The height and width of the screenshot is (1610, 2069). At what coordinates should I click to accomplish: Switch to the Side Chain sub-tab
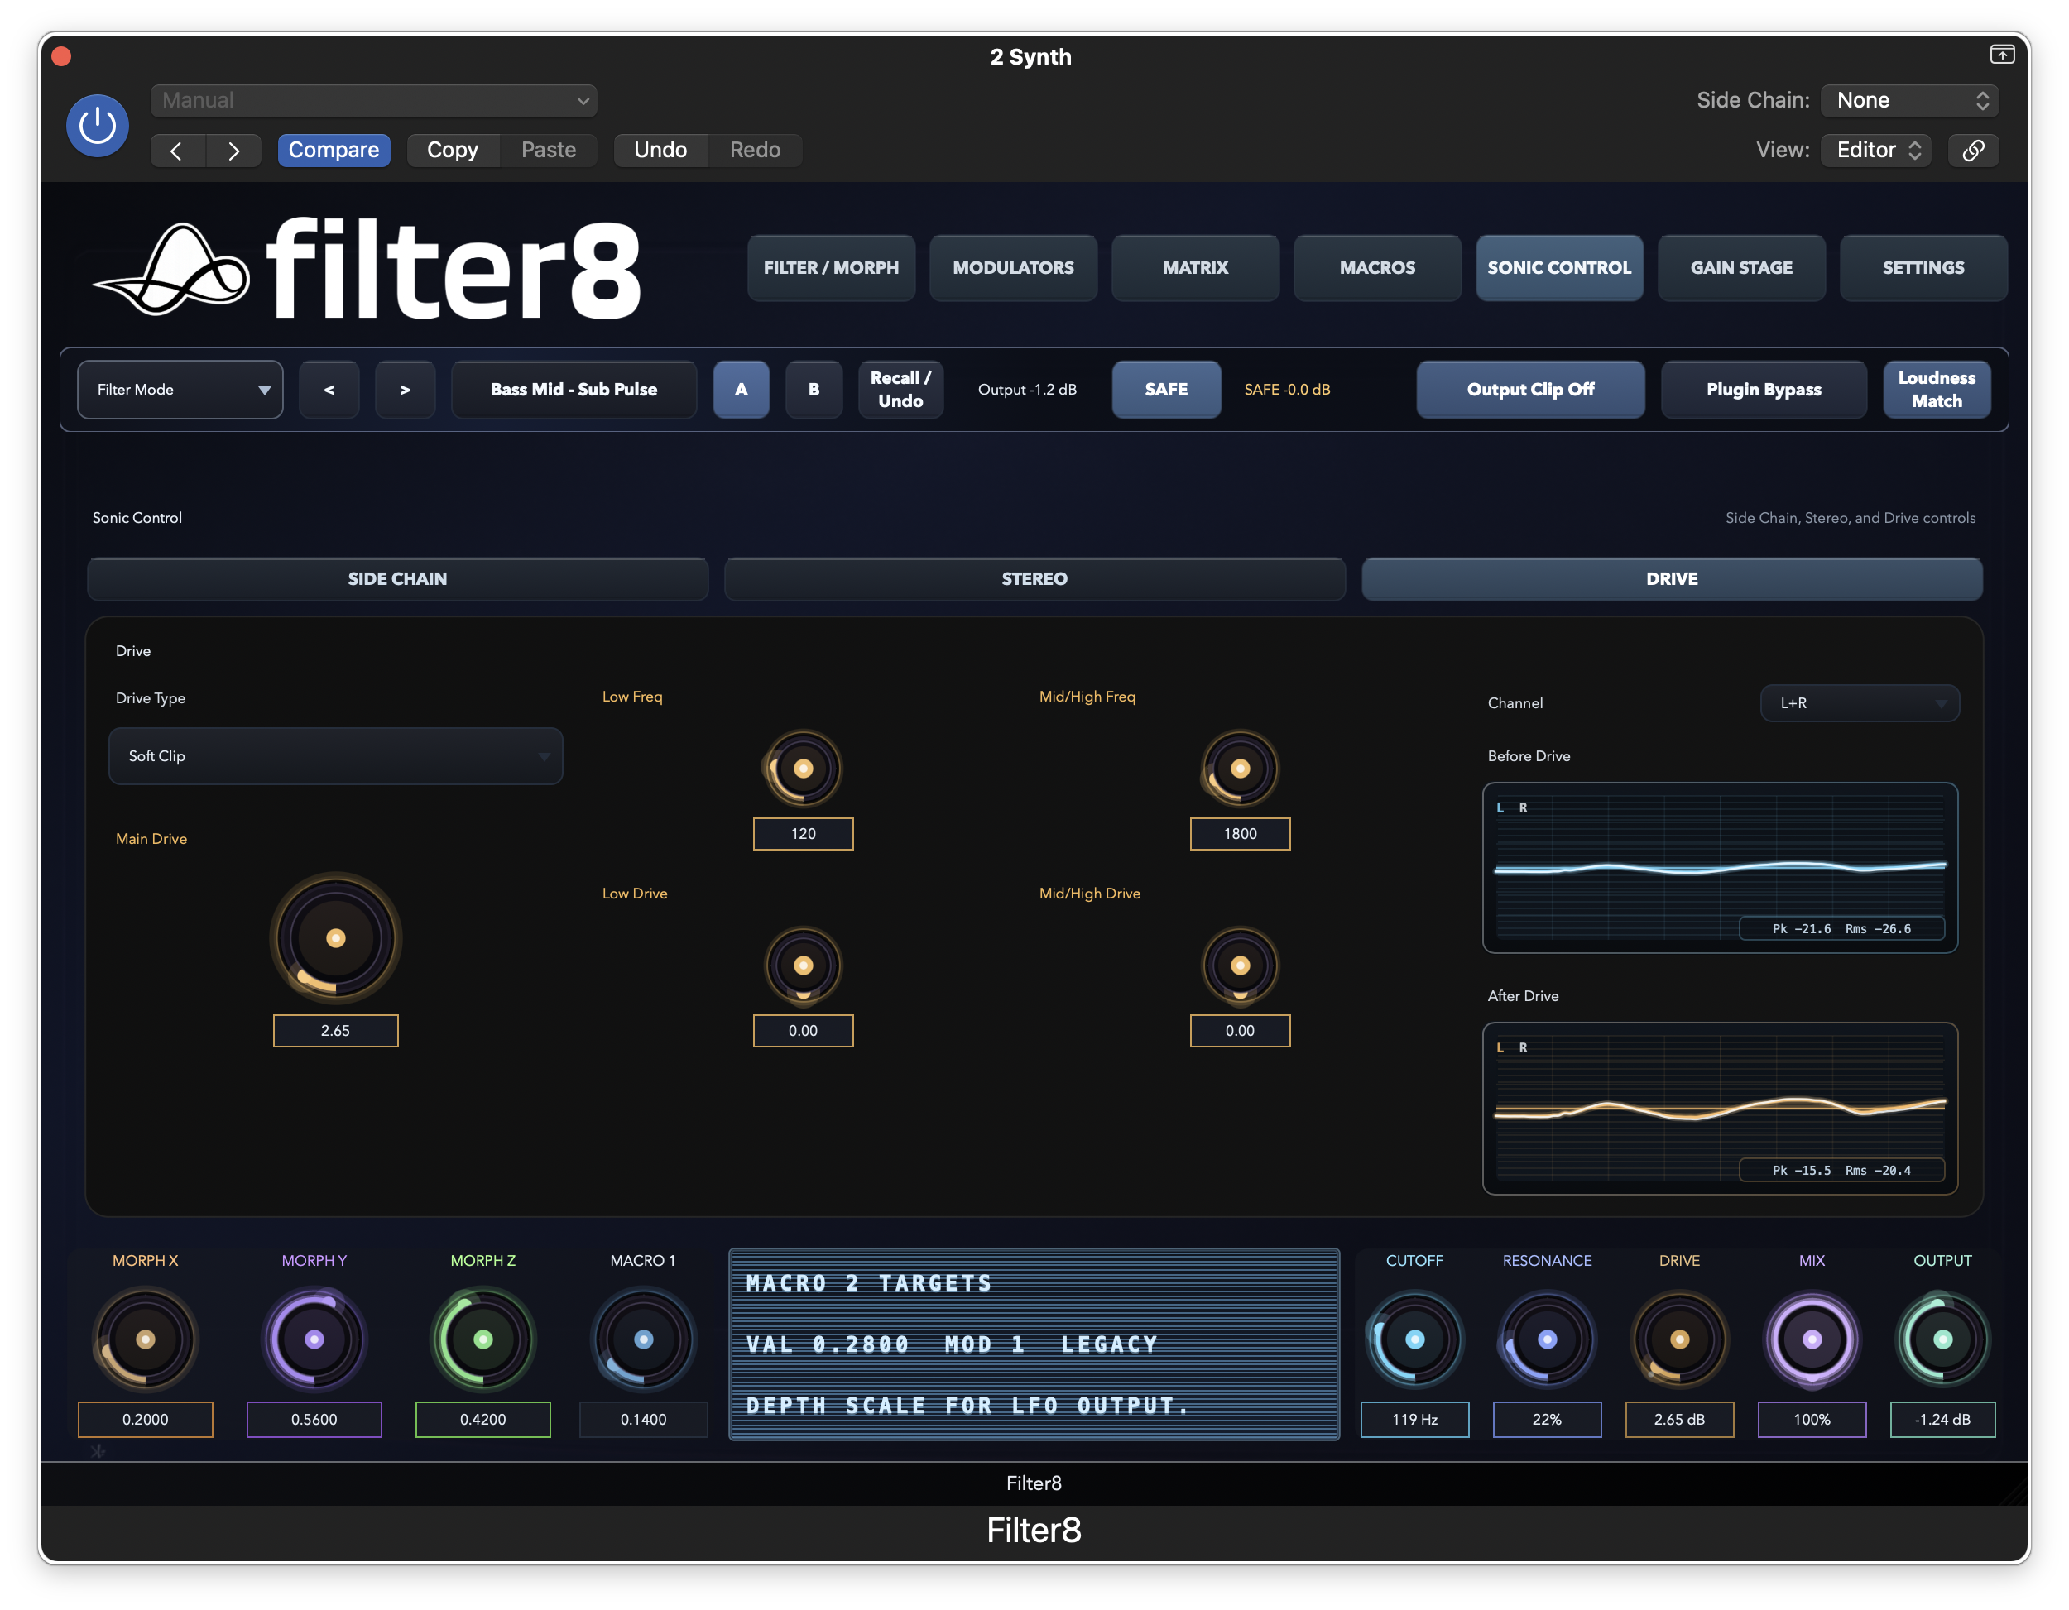(x=397, y=578)
